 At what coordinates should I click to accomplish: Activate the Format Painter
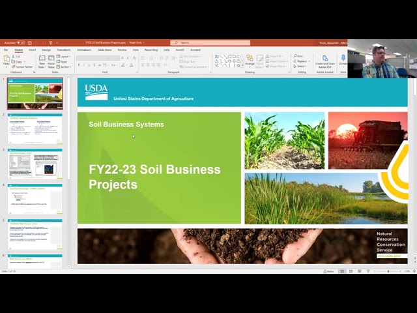tap(22, 67)
